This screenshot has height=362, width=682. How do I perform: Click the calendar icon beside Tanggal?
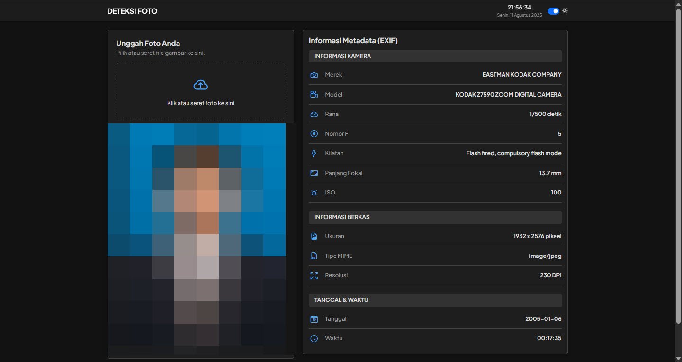coord(314,319)
